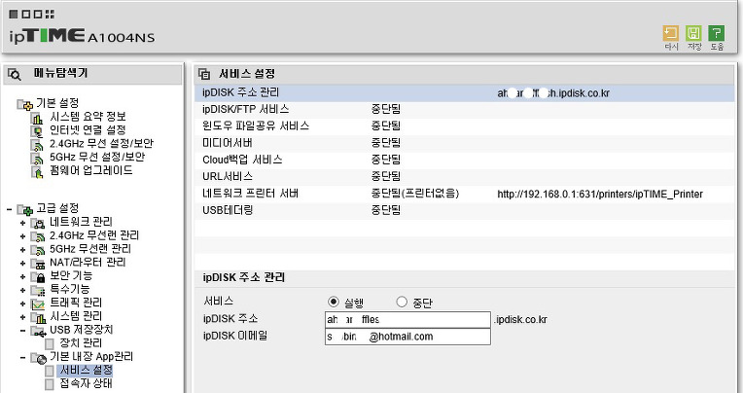The width and height of the screenshot is (743, 393).
Task: Expand the 특수기능 plus sign
Action: (x=22, y=290)
